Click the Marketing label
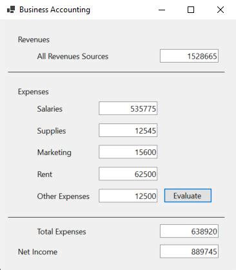 54,152
